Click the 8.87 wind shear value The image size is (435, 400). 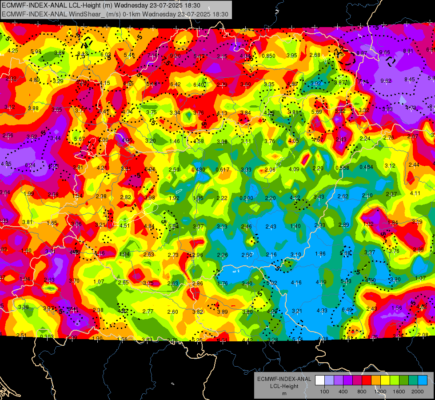(362, 53)
